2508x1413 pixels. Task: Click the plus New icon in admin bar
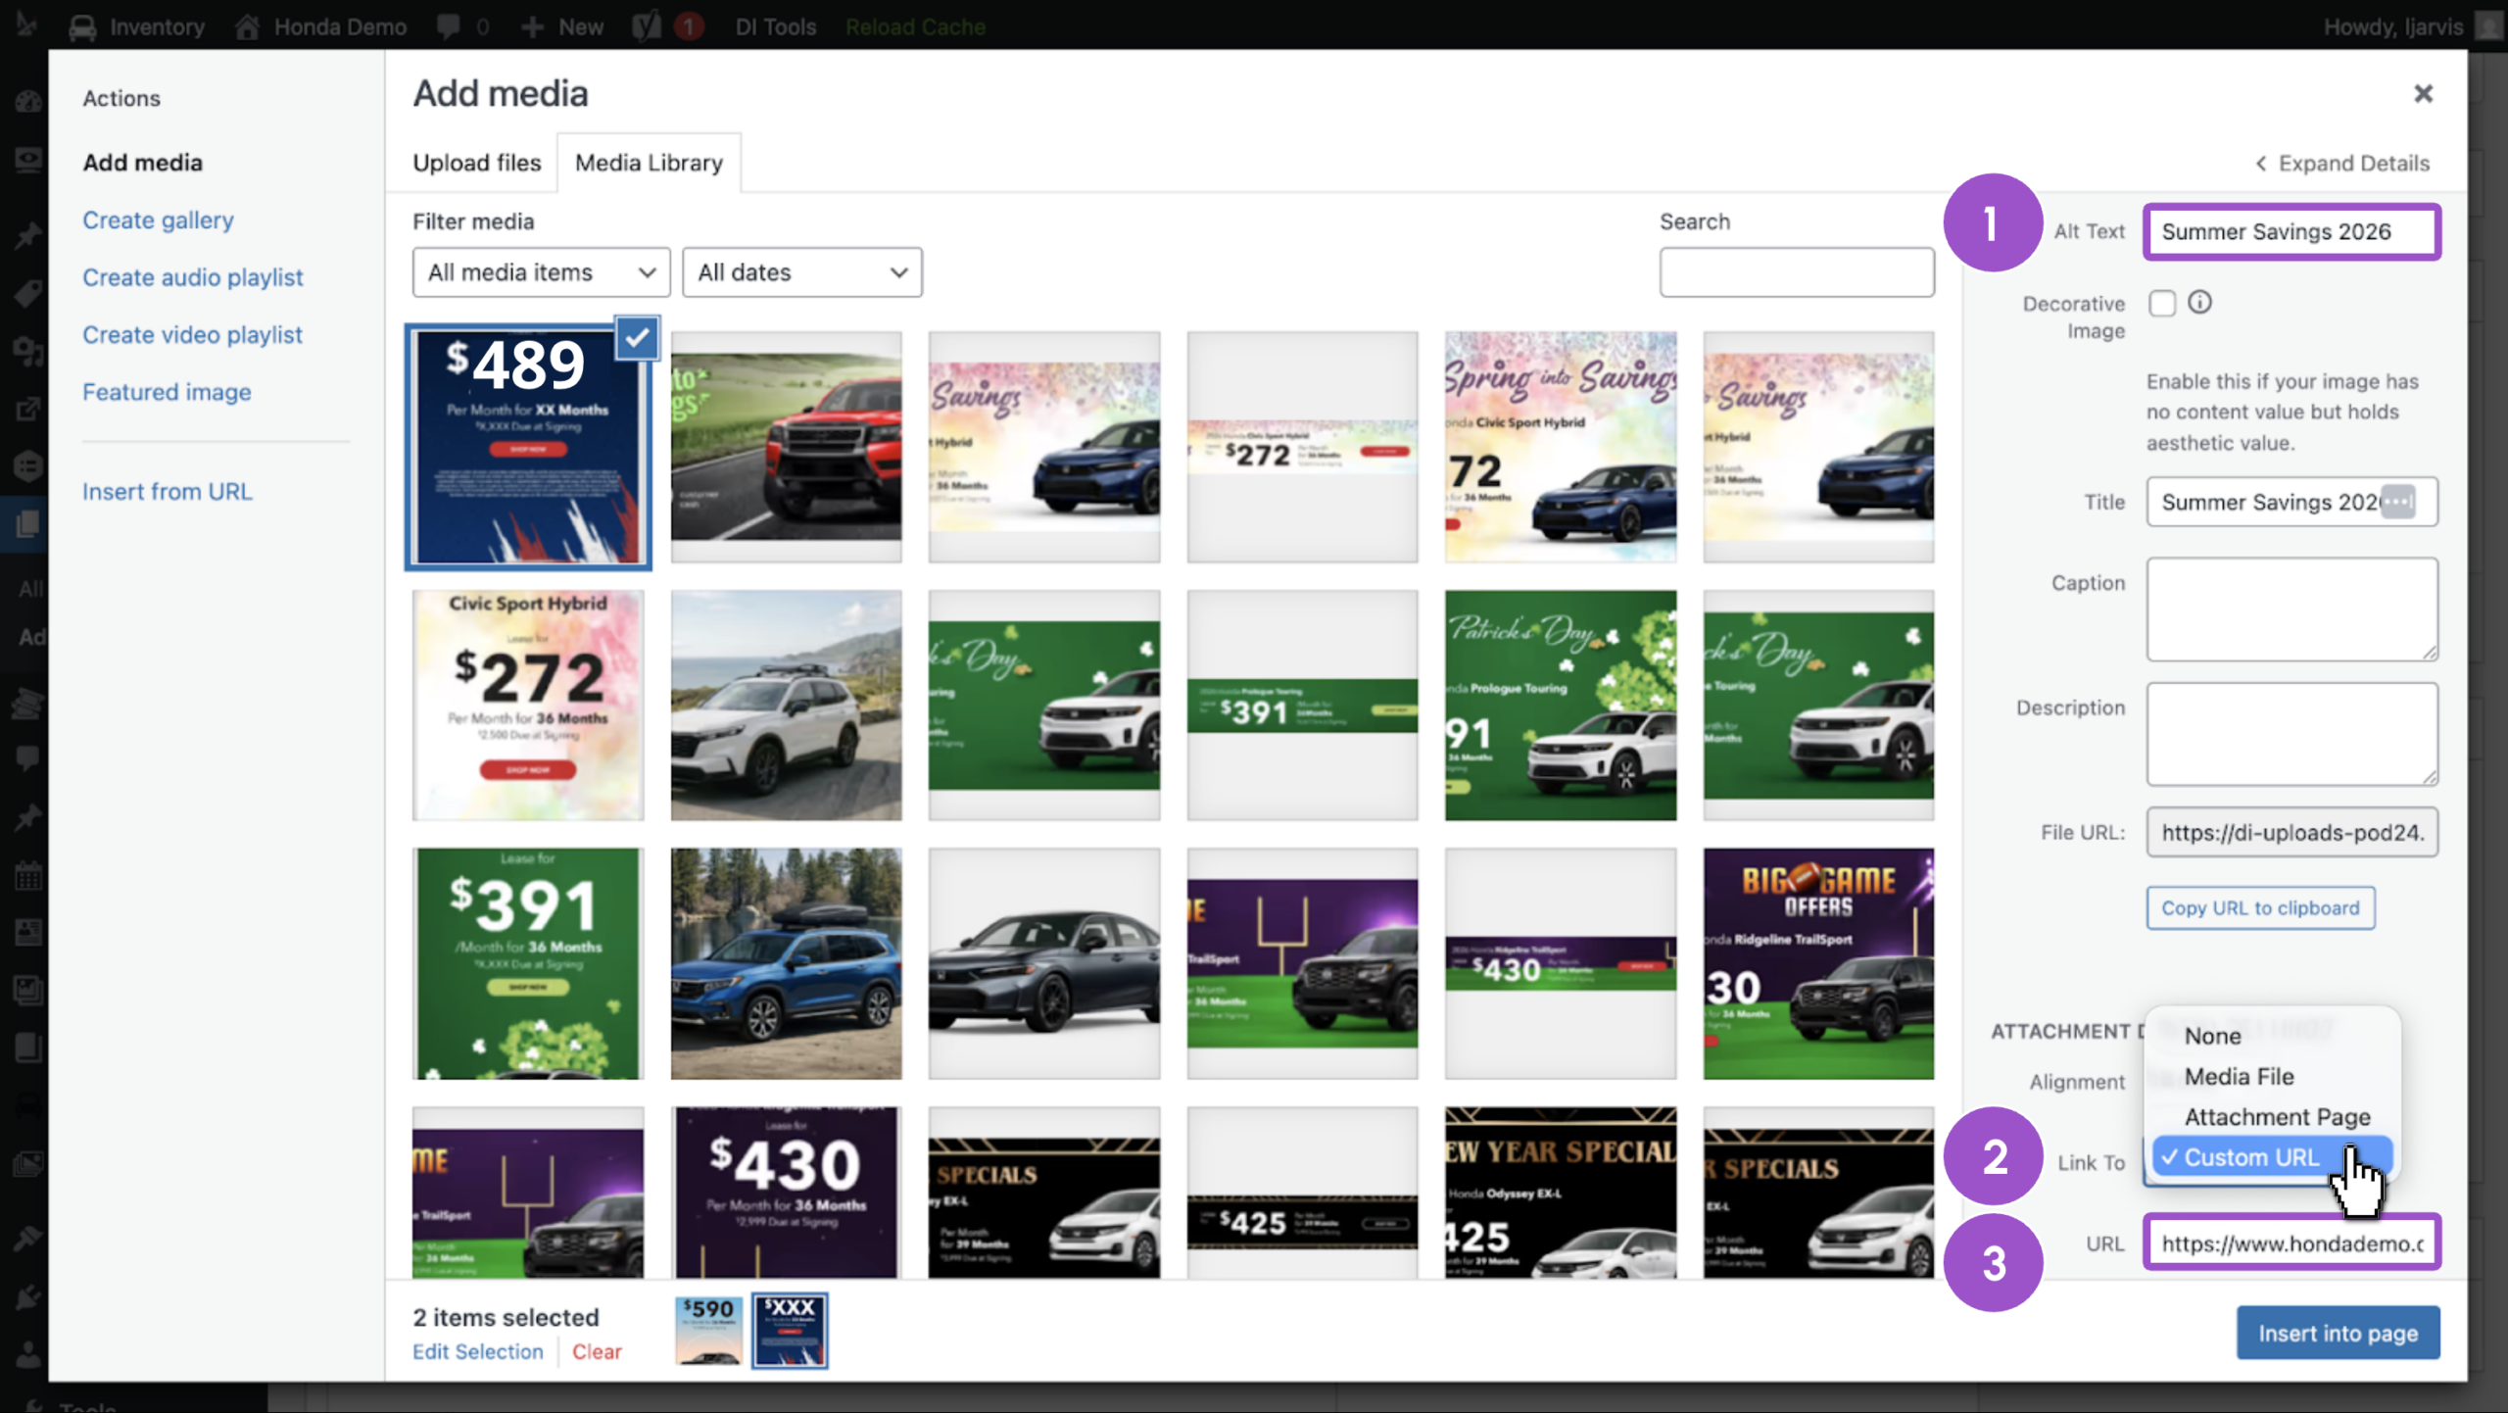coord(532,26)
